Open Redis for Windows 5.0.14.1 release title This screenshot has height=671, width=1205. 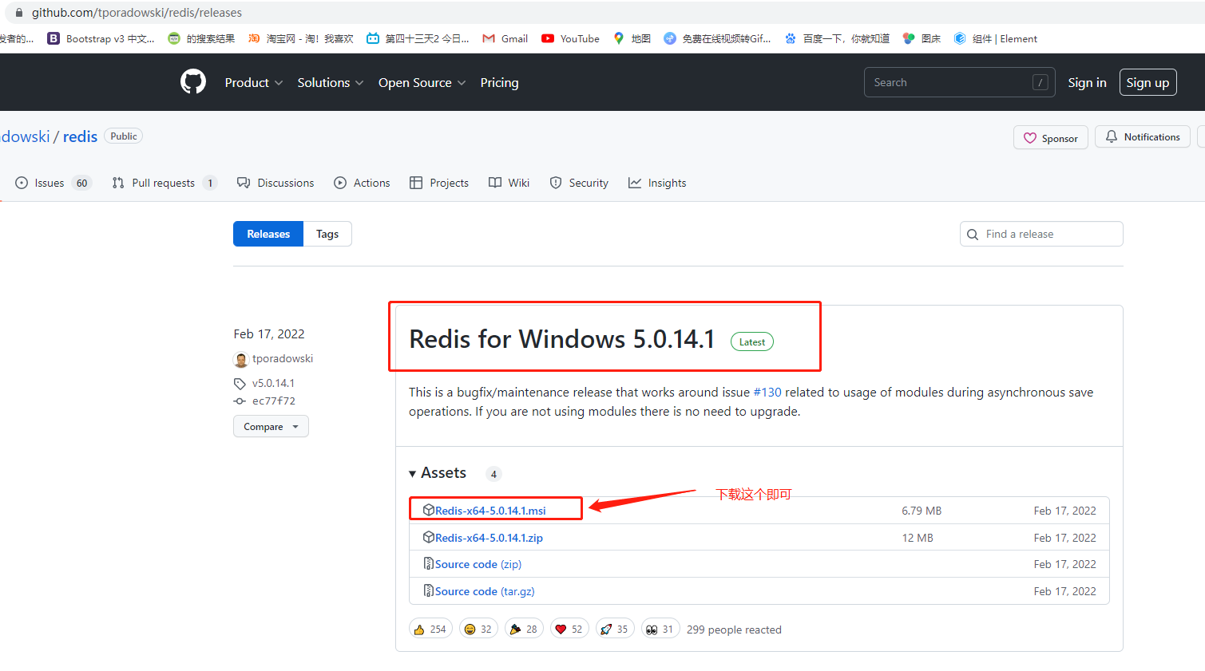(x=562, y=339)
